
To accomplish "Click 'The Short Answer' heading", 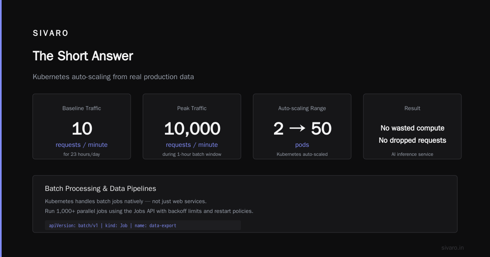I will coord(83,56).
